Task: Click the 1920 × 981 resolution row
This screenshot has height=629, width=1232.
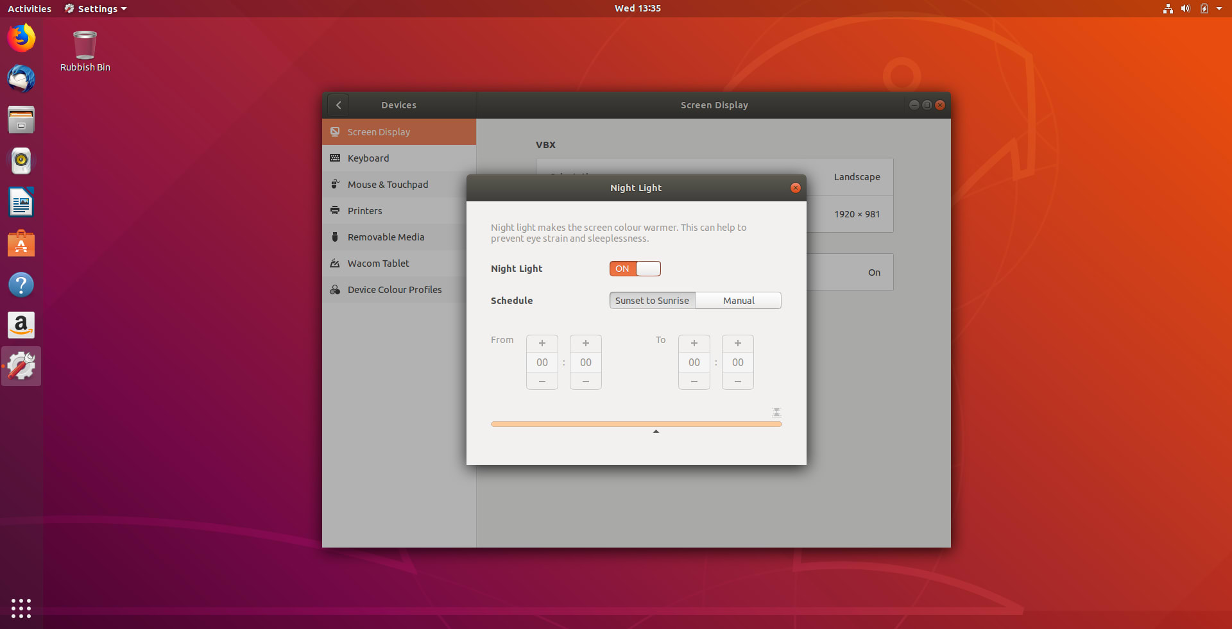Action: [715, 214]
